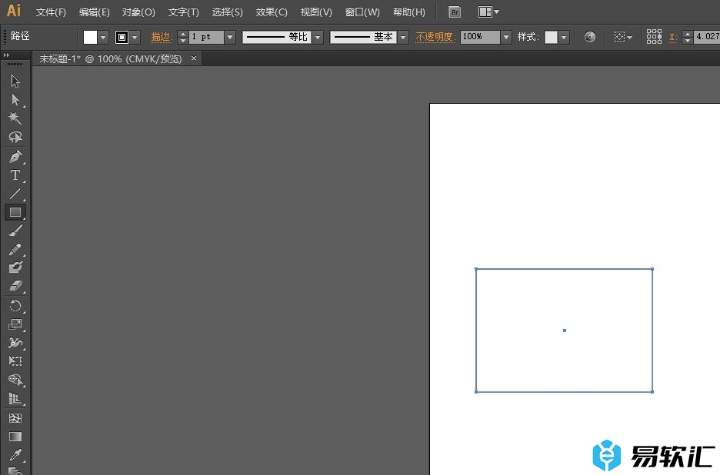Select the Free Transform tool
The width and height of the screenshot is (720, 475).
coord(15,361)
